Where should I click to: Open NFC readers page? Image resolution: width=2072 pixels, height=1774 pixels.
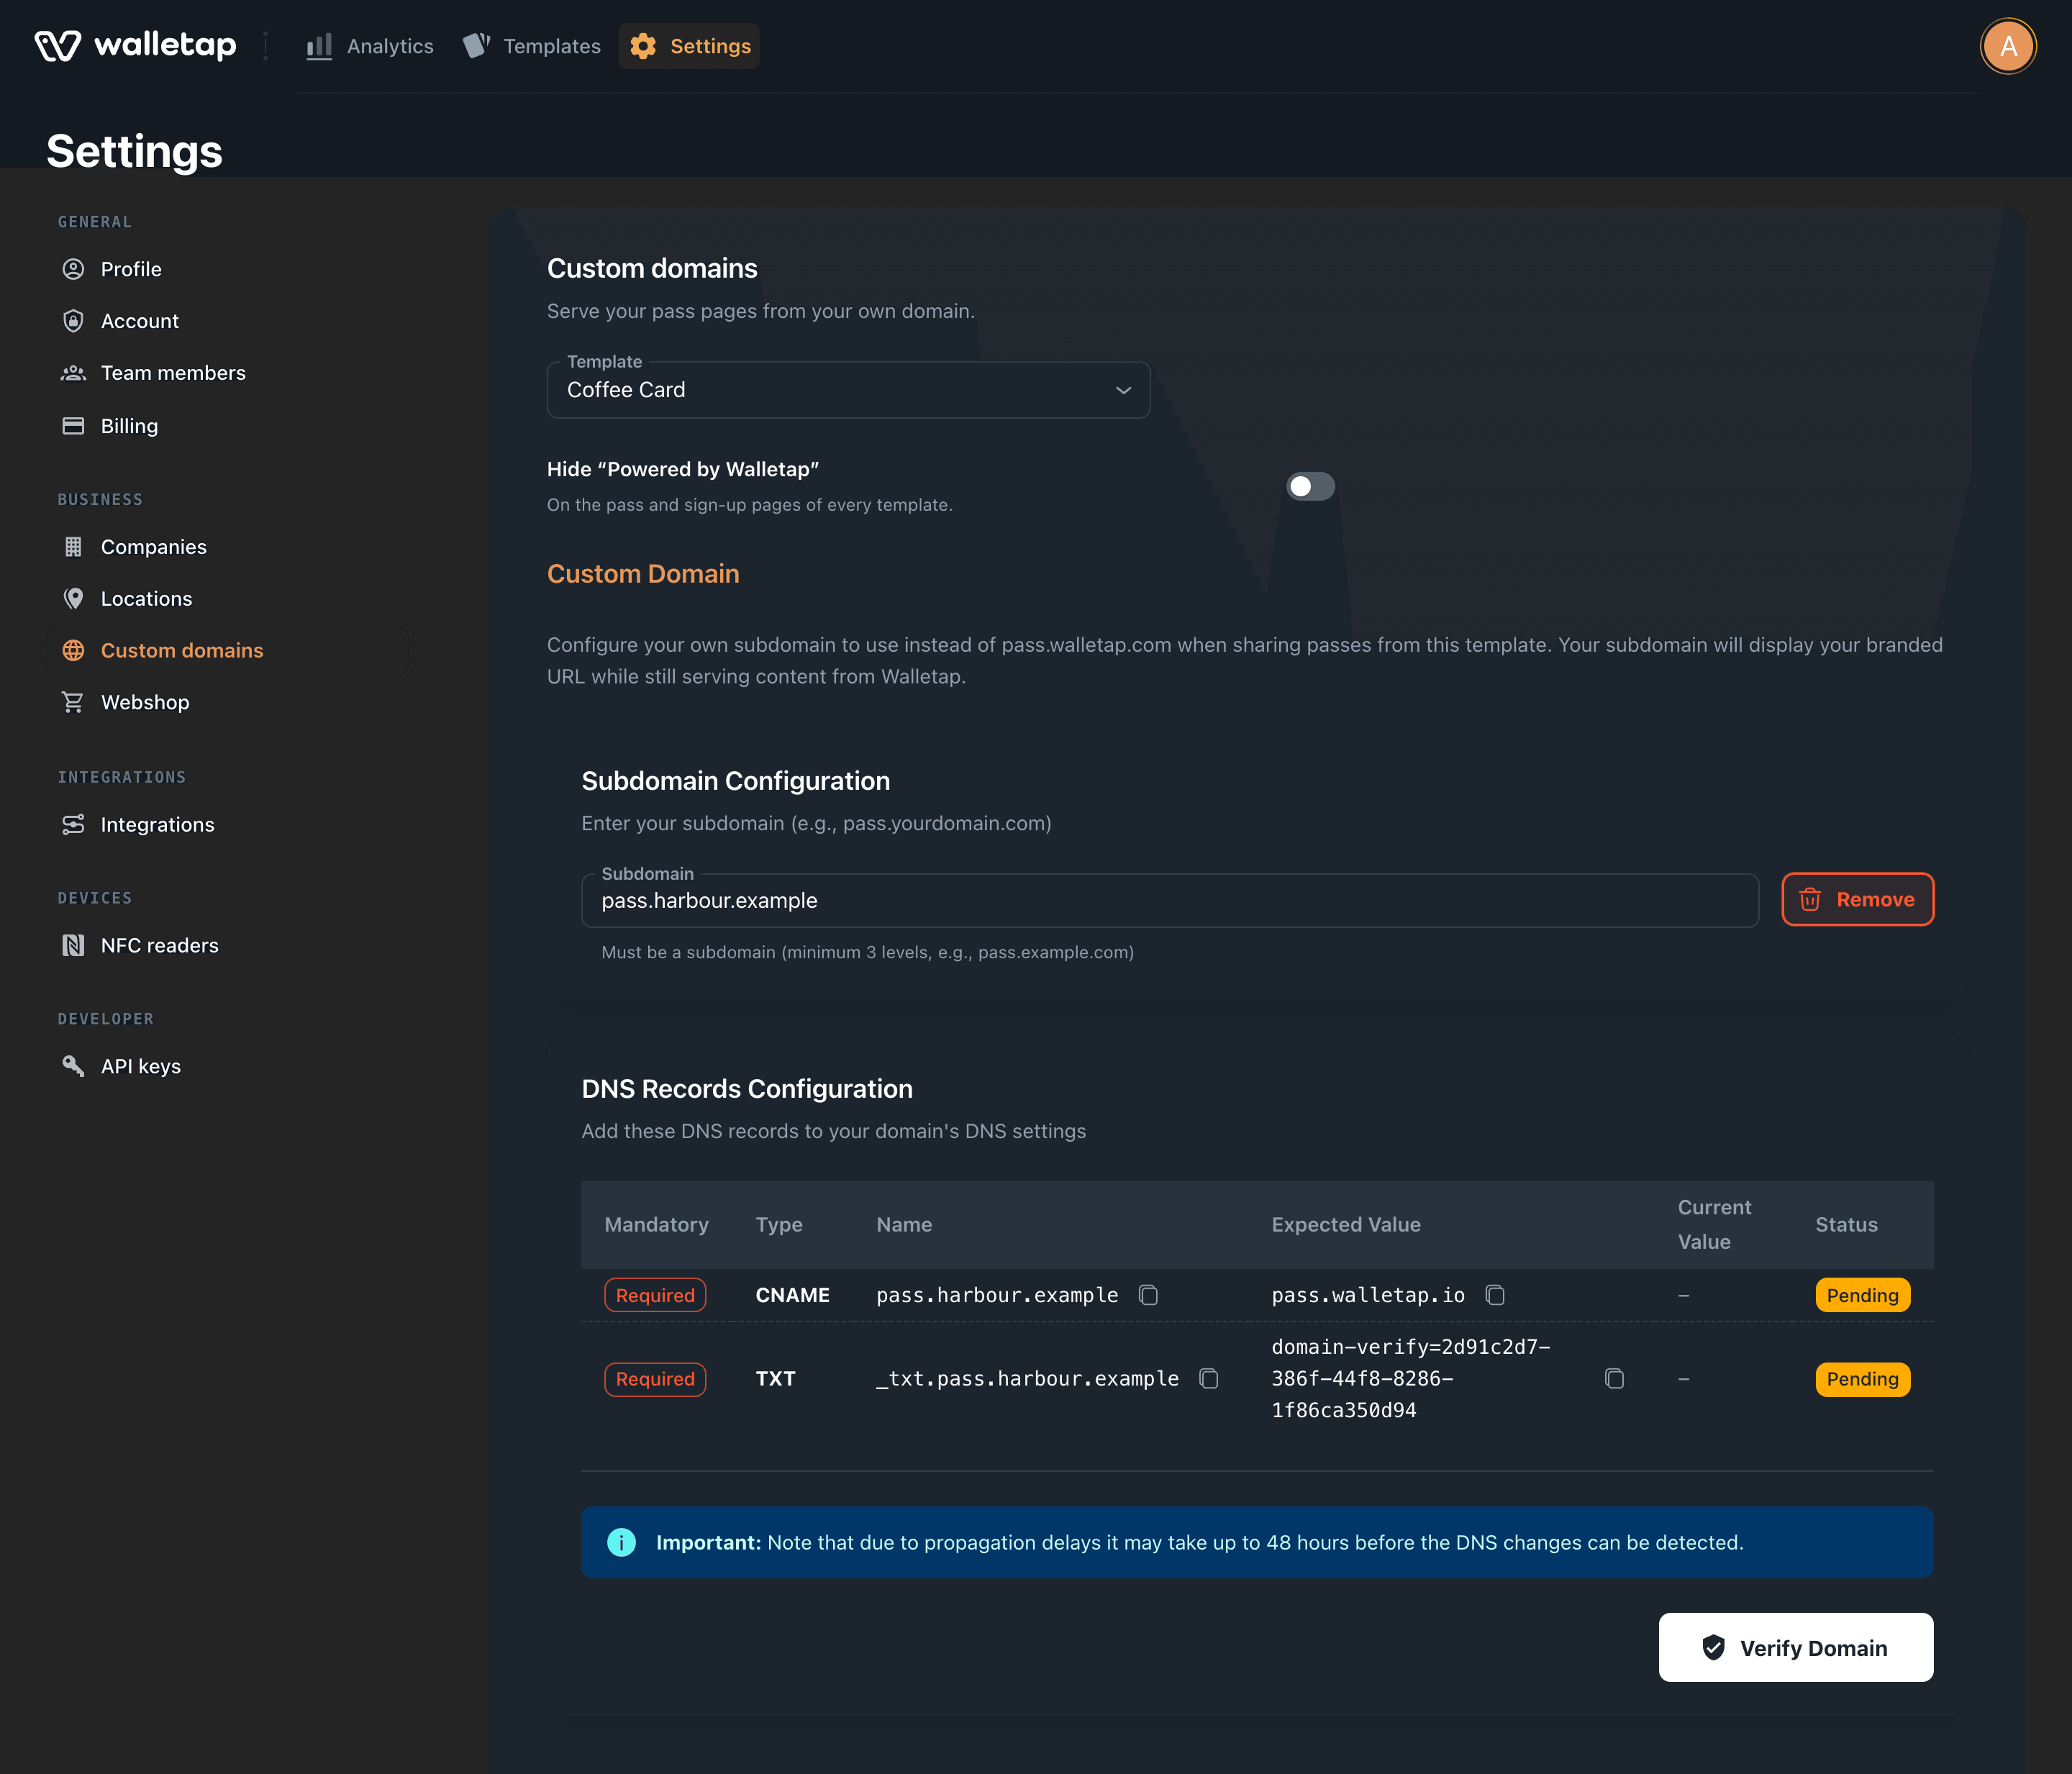[x=228, y=945]
